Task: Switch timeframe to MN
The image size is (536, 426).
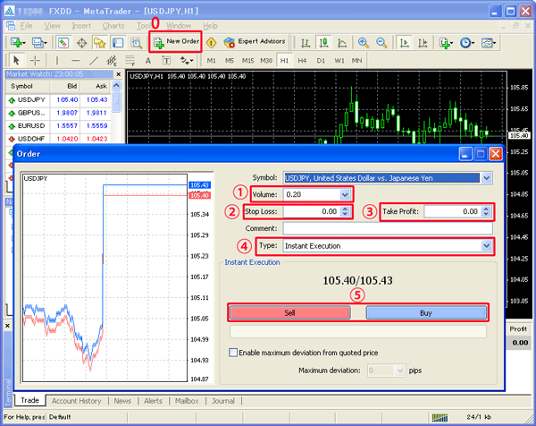Action: pos(356,61)
